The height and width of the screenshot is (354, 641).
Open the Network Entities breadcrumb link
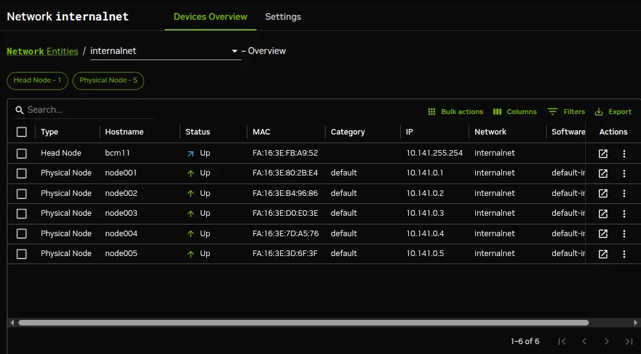42,51
